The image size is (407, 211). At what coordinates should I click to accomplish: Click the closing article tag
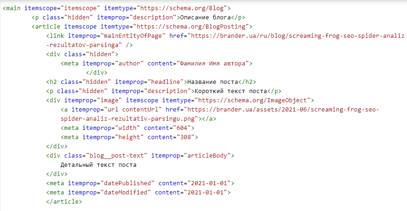(64, 201)
